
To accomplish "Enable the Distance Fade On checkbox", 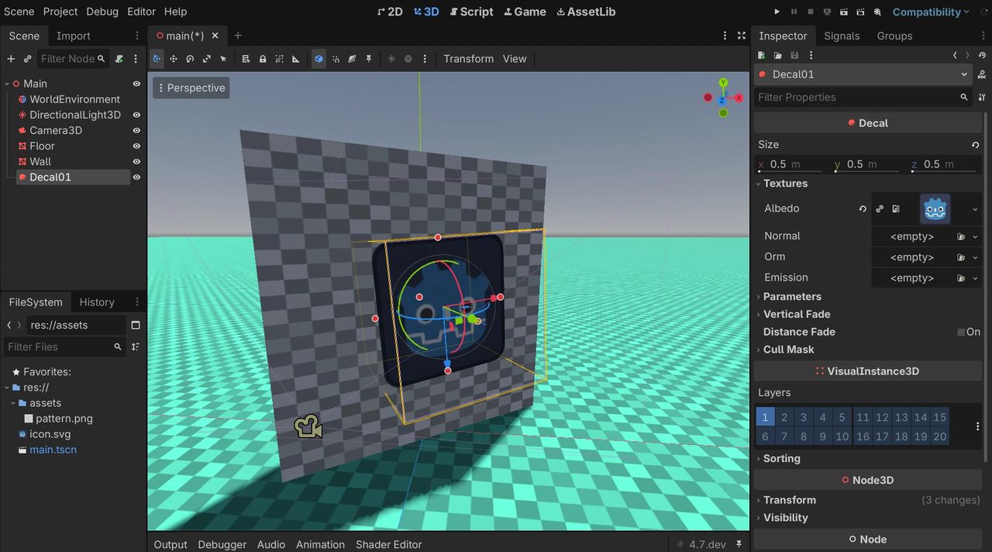I will 961,332.
